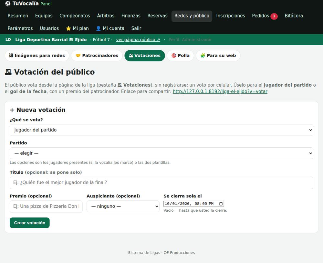Viewport: 323px width, 263px height.
Task: Go to Resumen in the top navigation
Action: click(18, 16)
